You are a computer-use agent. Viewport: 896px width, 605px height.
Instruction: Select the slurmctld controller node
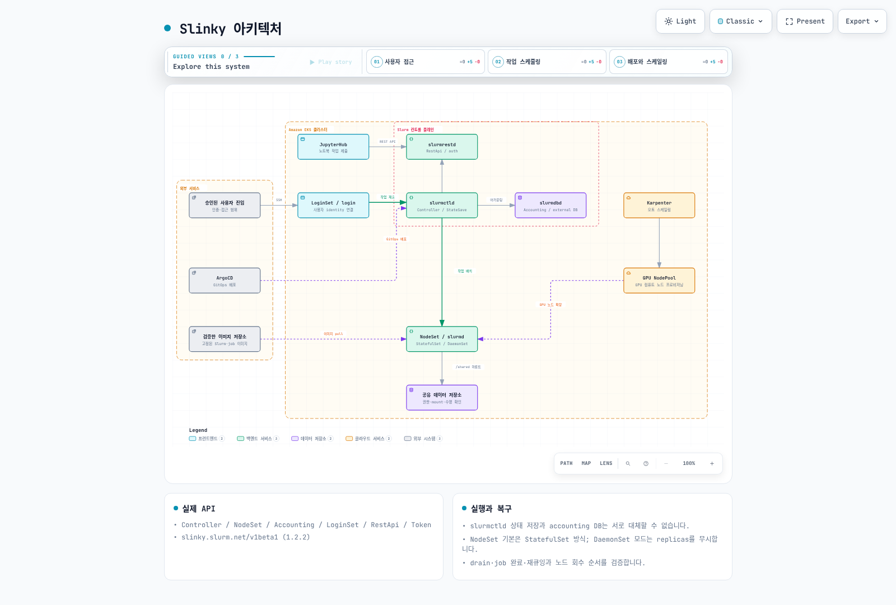[x=442, y=205]
